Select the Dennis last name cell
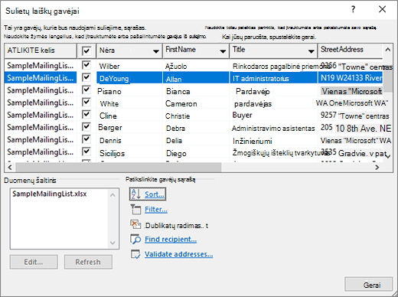 129,140
